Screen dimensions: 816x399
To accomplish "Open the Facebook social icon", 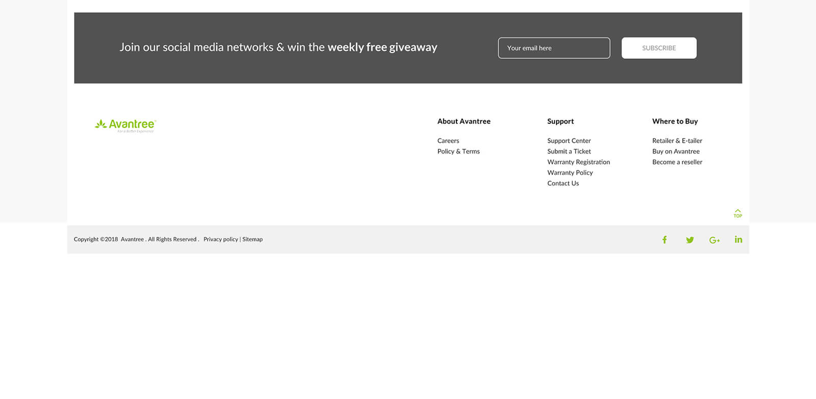I will (x=665, y=240).
